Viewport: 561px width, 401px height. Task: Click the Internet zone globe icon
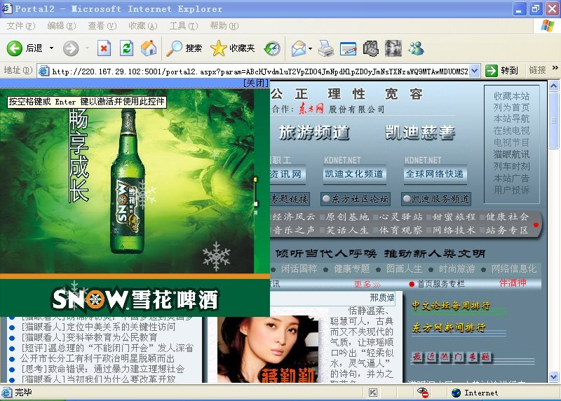coord(457,393)
